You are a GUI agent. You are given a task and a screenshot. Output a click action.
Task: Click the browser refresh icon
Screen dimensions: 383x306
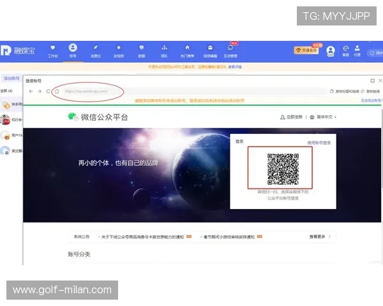[x=48, y=91]
